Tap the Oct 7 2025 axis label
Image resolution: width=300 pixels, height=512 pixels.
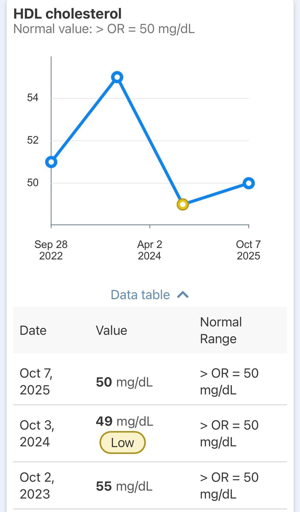tap(248, 250)
